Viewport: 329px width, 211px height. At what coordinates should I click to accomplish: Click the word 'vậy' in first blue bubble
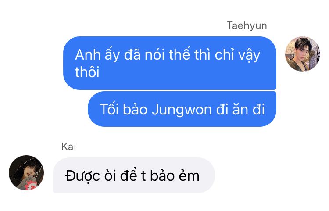pos(249,56)
